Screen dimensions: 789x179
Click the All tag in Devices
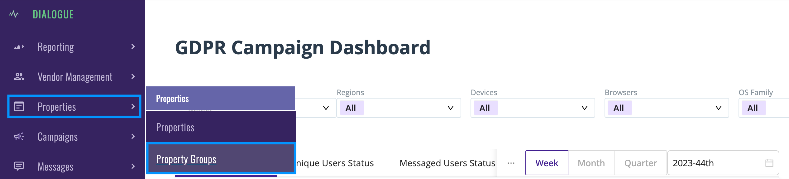[486, 108]
